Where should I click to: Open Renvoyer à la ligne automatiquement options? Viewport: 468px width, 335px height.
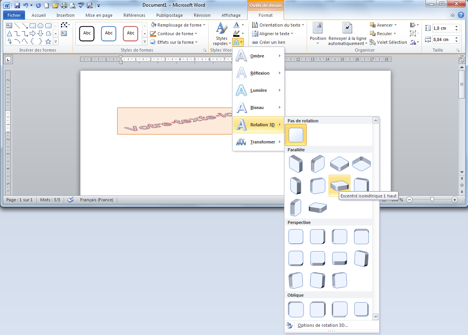[x=347, y=34]
